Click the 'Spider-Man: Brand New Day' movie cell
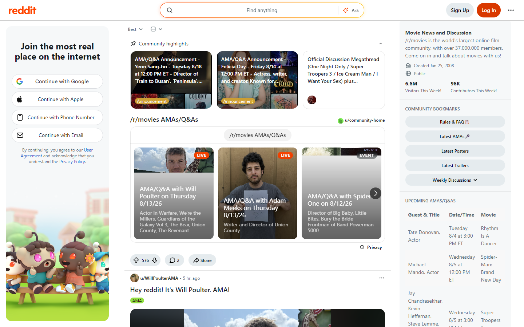The image size is (524, 327). (491, 269)
